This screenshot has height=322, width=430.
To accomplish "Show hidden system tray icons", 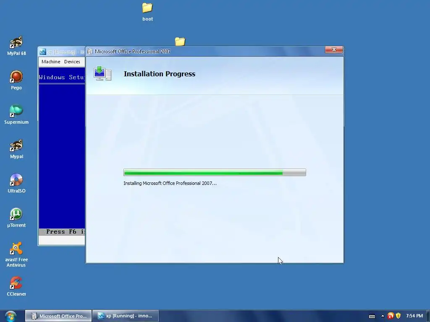I will 383,316.
